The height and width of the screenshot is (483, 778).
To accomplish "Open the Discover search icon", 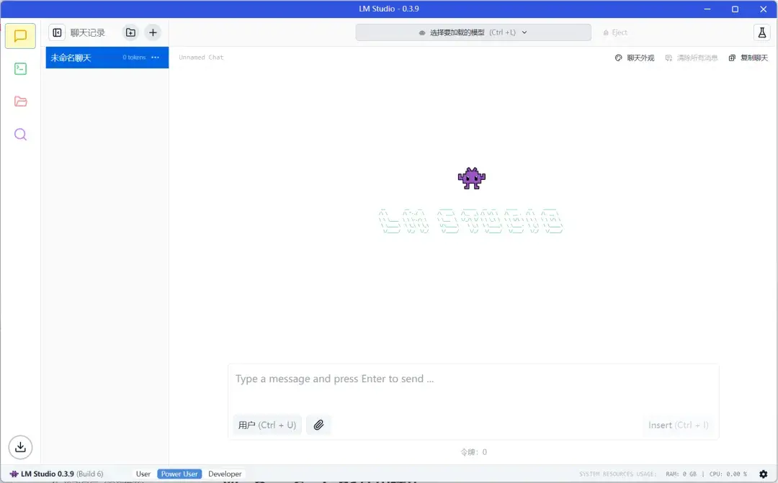I will click(20, 135).
